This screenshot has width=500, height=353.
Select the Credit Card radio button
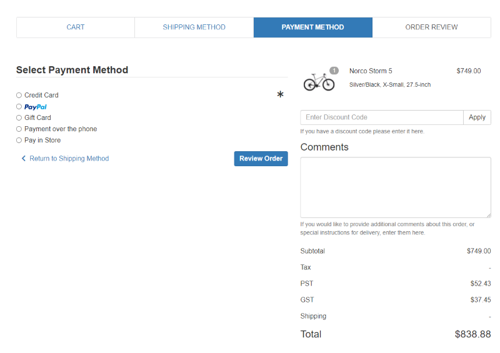tap(19, 96)
